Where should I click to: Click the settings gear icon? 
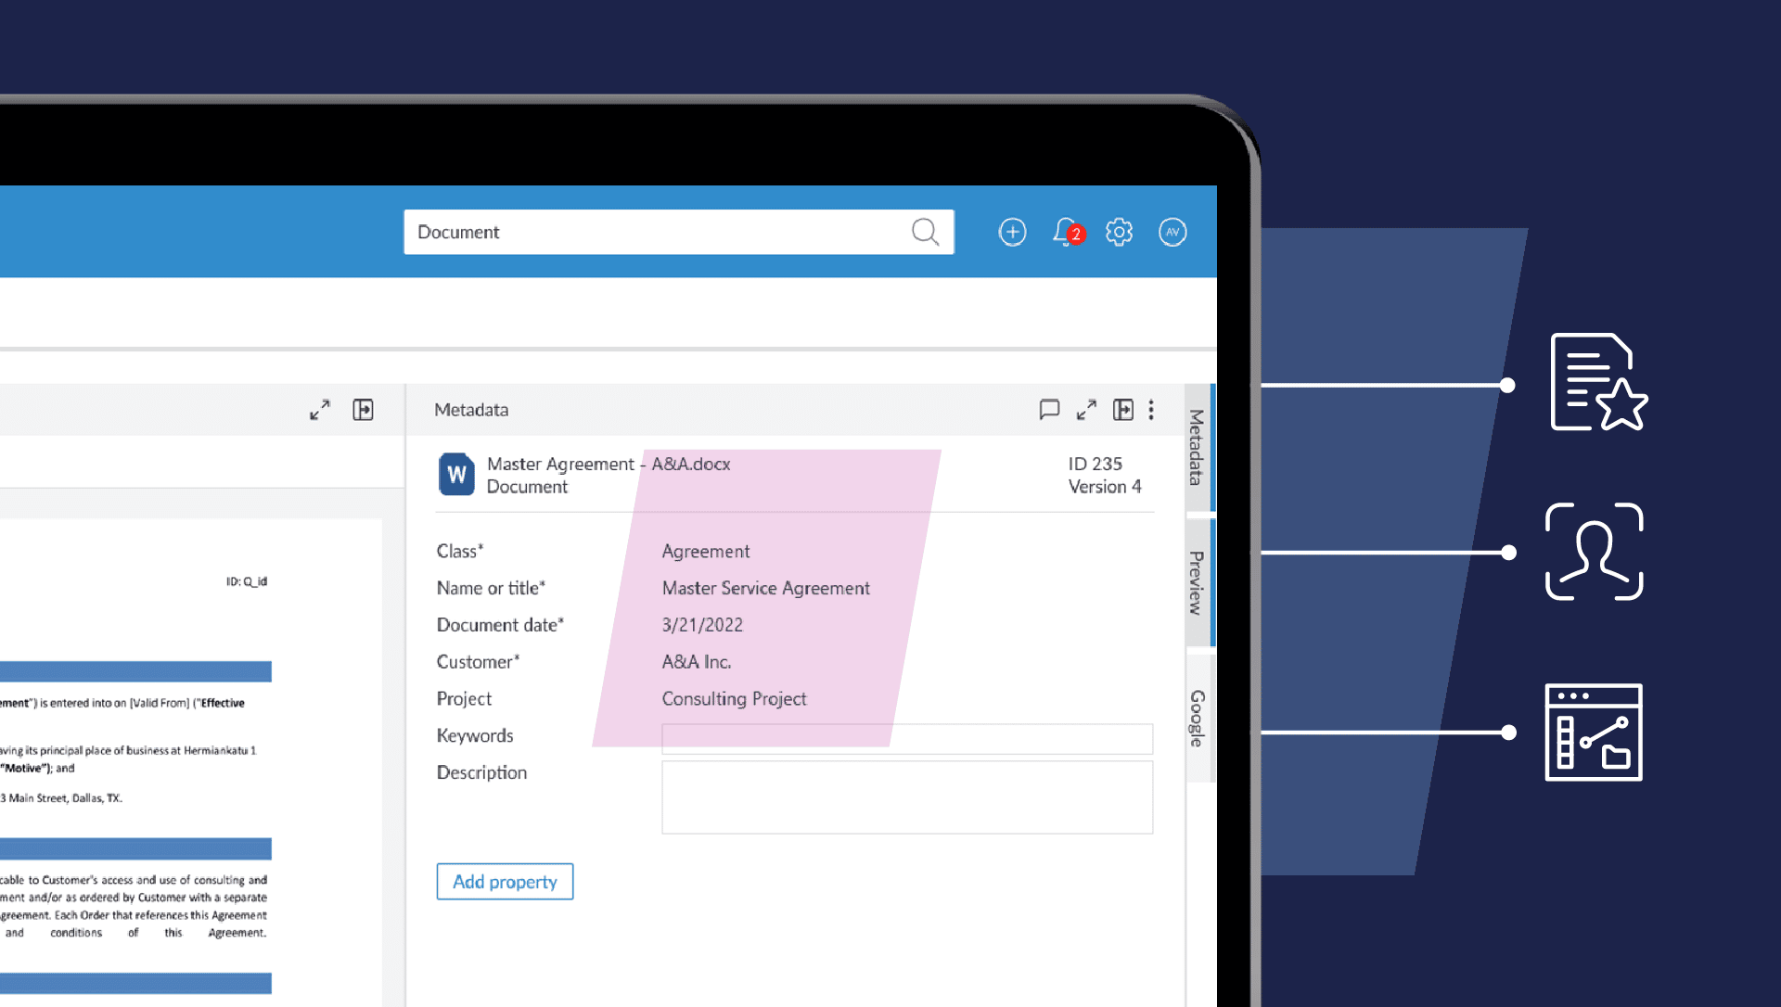coord(1117,232)
